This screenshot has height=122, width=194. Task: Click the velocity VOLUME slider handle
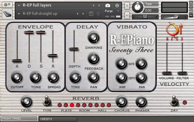[x=167, y=73]
